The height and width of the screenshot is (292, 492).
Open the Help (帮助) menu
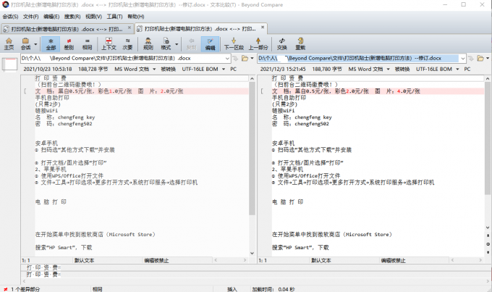[x=136, y=17]
